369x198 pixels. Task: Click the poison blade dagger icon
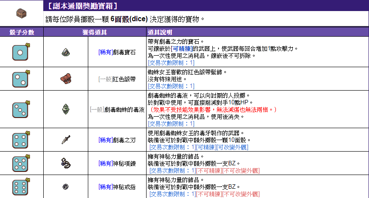pos(66,140)
